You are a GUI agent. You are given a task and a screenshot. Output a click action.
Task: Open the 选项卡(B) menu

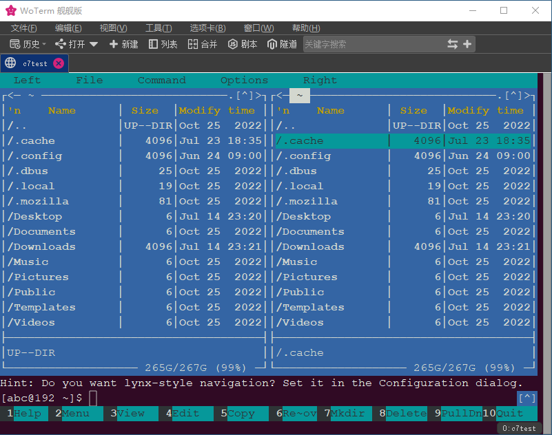(207, 28)
